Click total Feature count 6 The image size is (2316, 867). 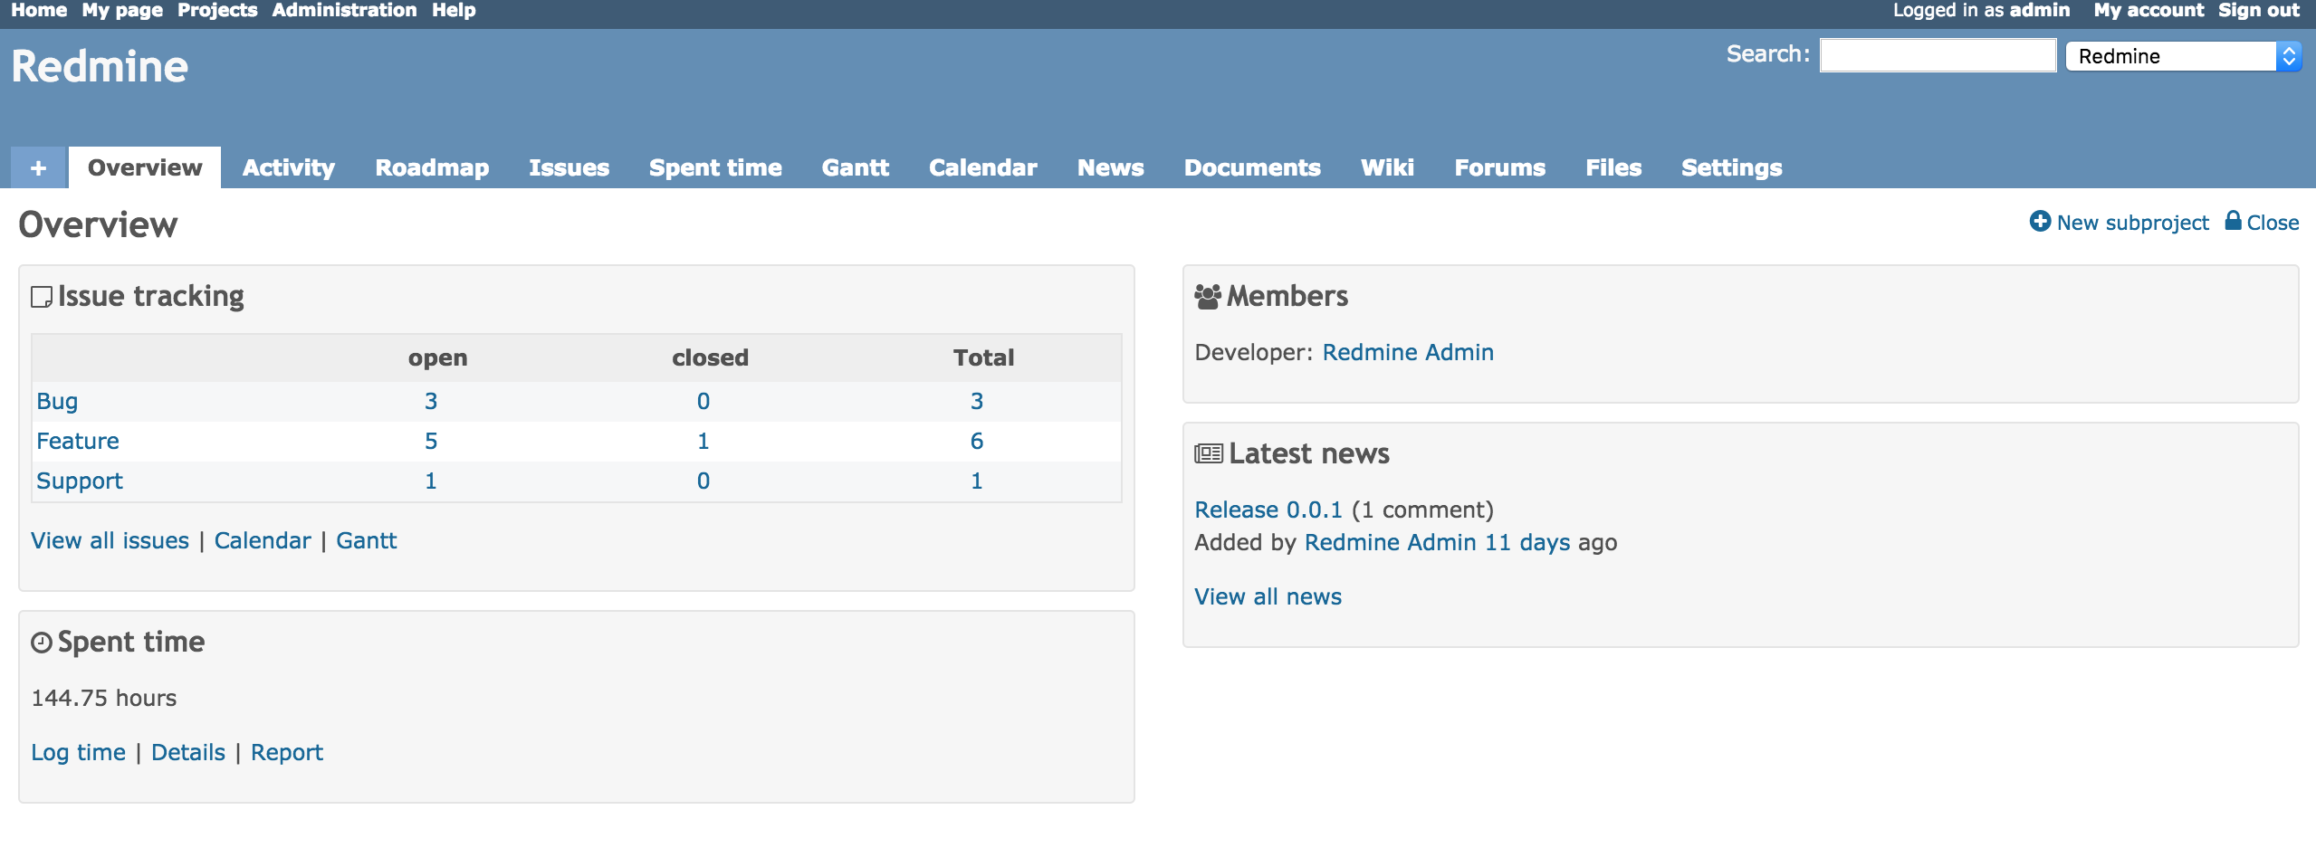pyautogui.click(x=977, y=441)
